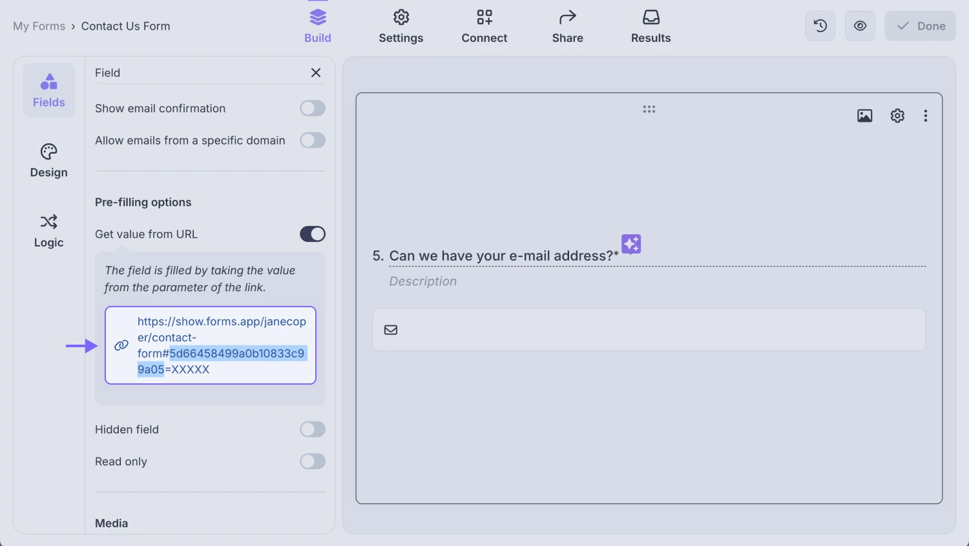Viewport: 969px width, 546px height.
Task: Open the version history
Action: (x=820, y=26)
